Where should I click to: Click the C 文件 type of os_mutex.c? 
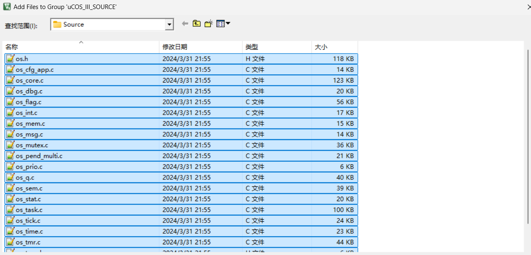coord(255,145)
